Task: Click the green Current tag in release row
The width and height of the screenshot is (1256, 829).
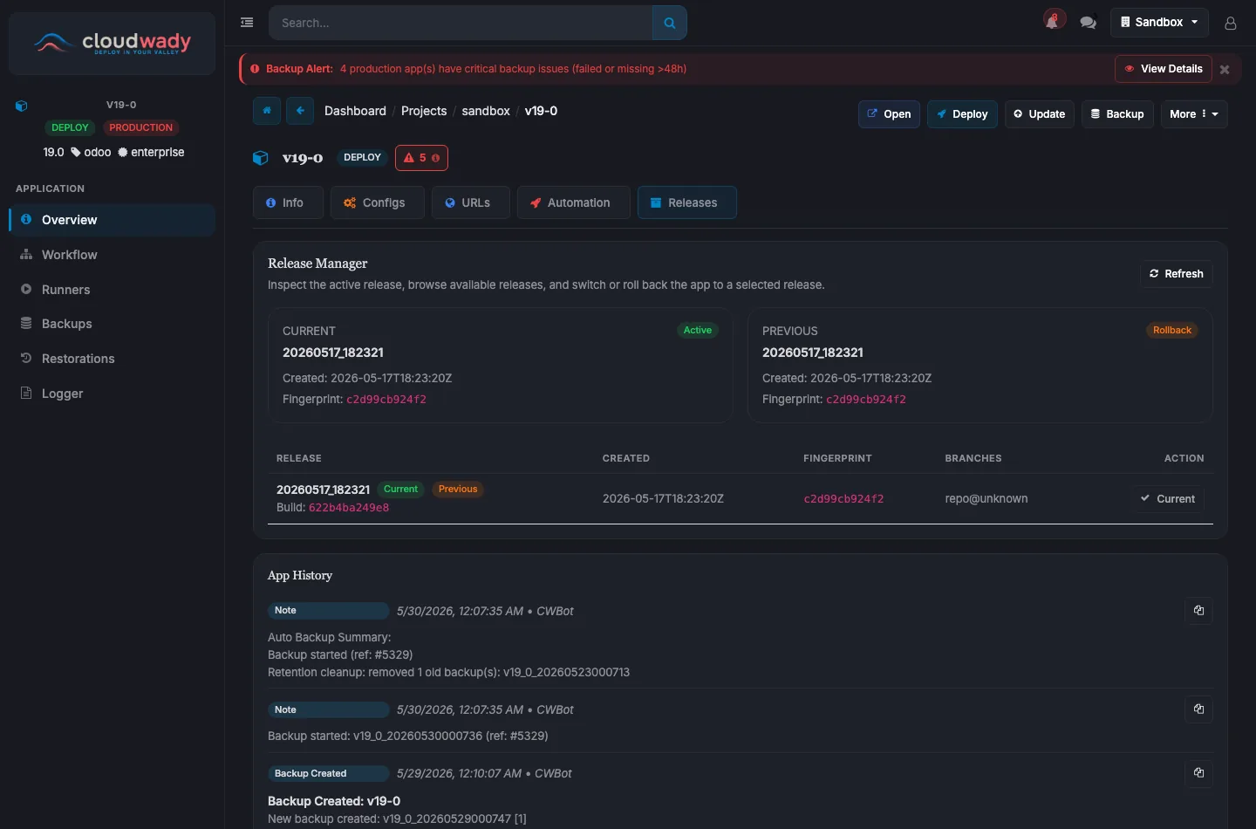Action: point(400,490)
